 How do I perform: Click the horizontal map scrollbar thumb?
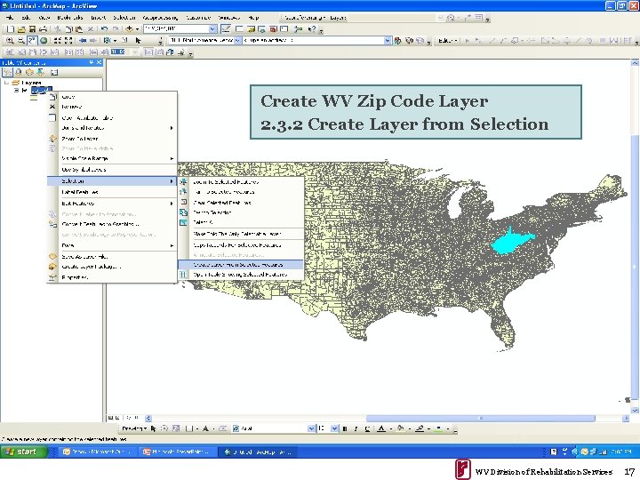480,419
